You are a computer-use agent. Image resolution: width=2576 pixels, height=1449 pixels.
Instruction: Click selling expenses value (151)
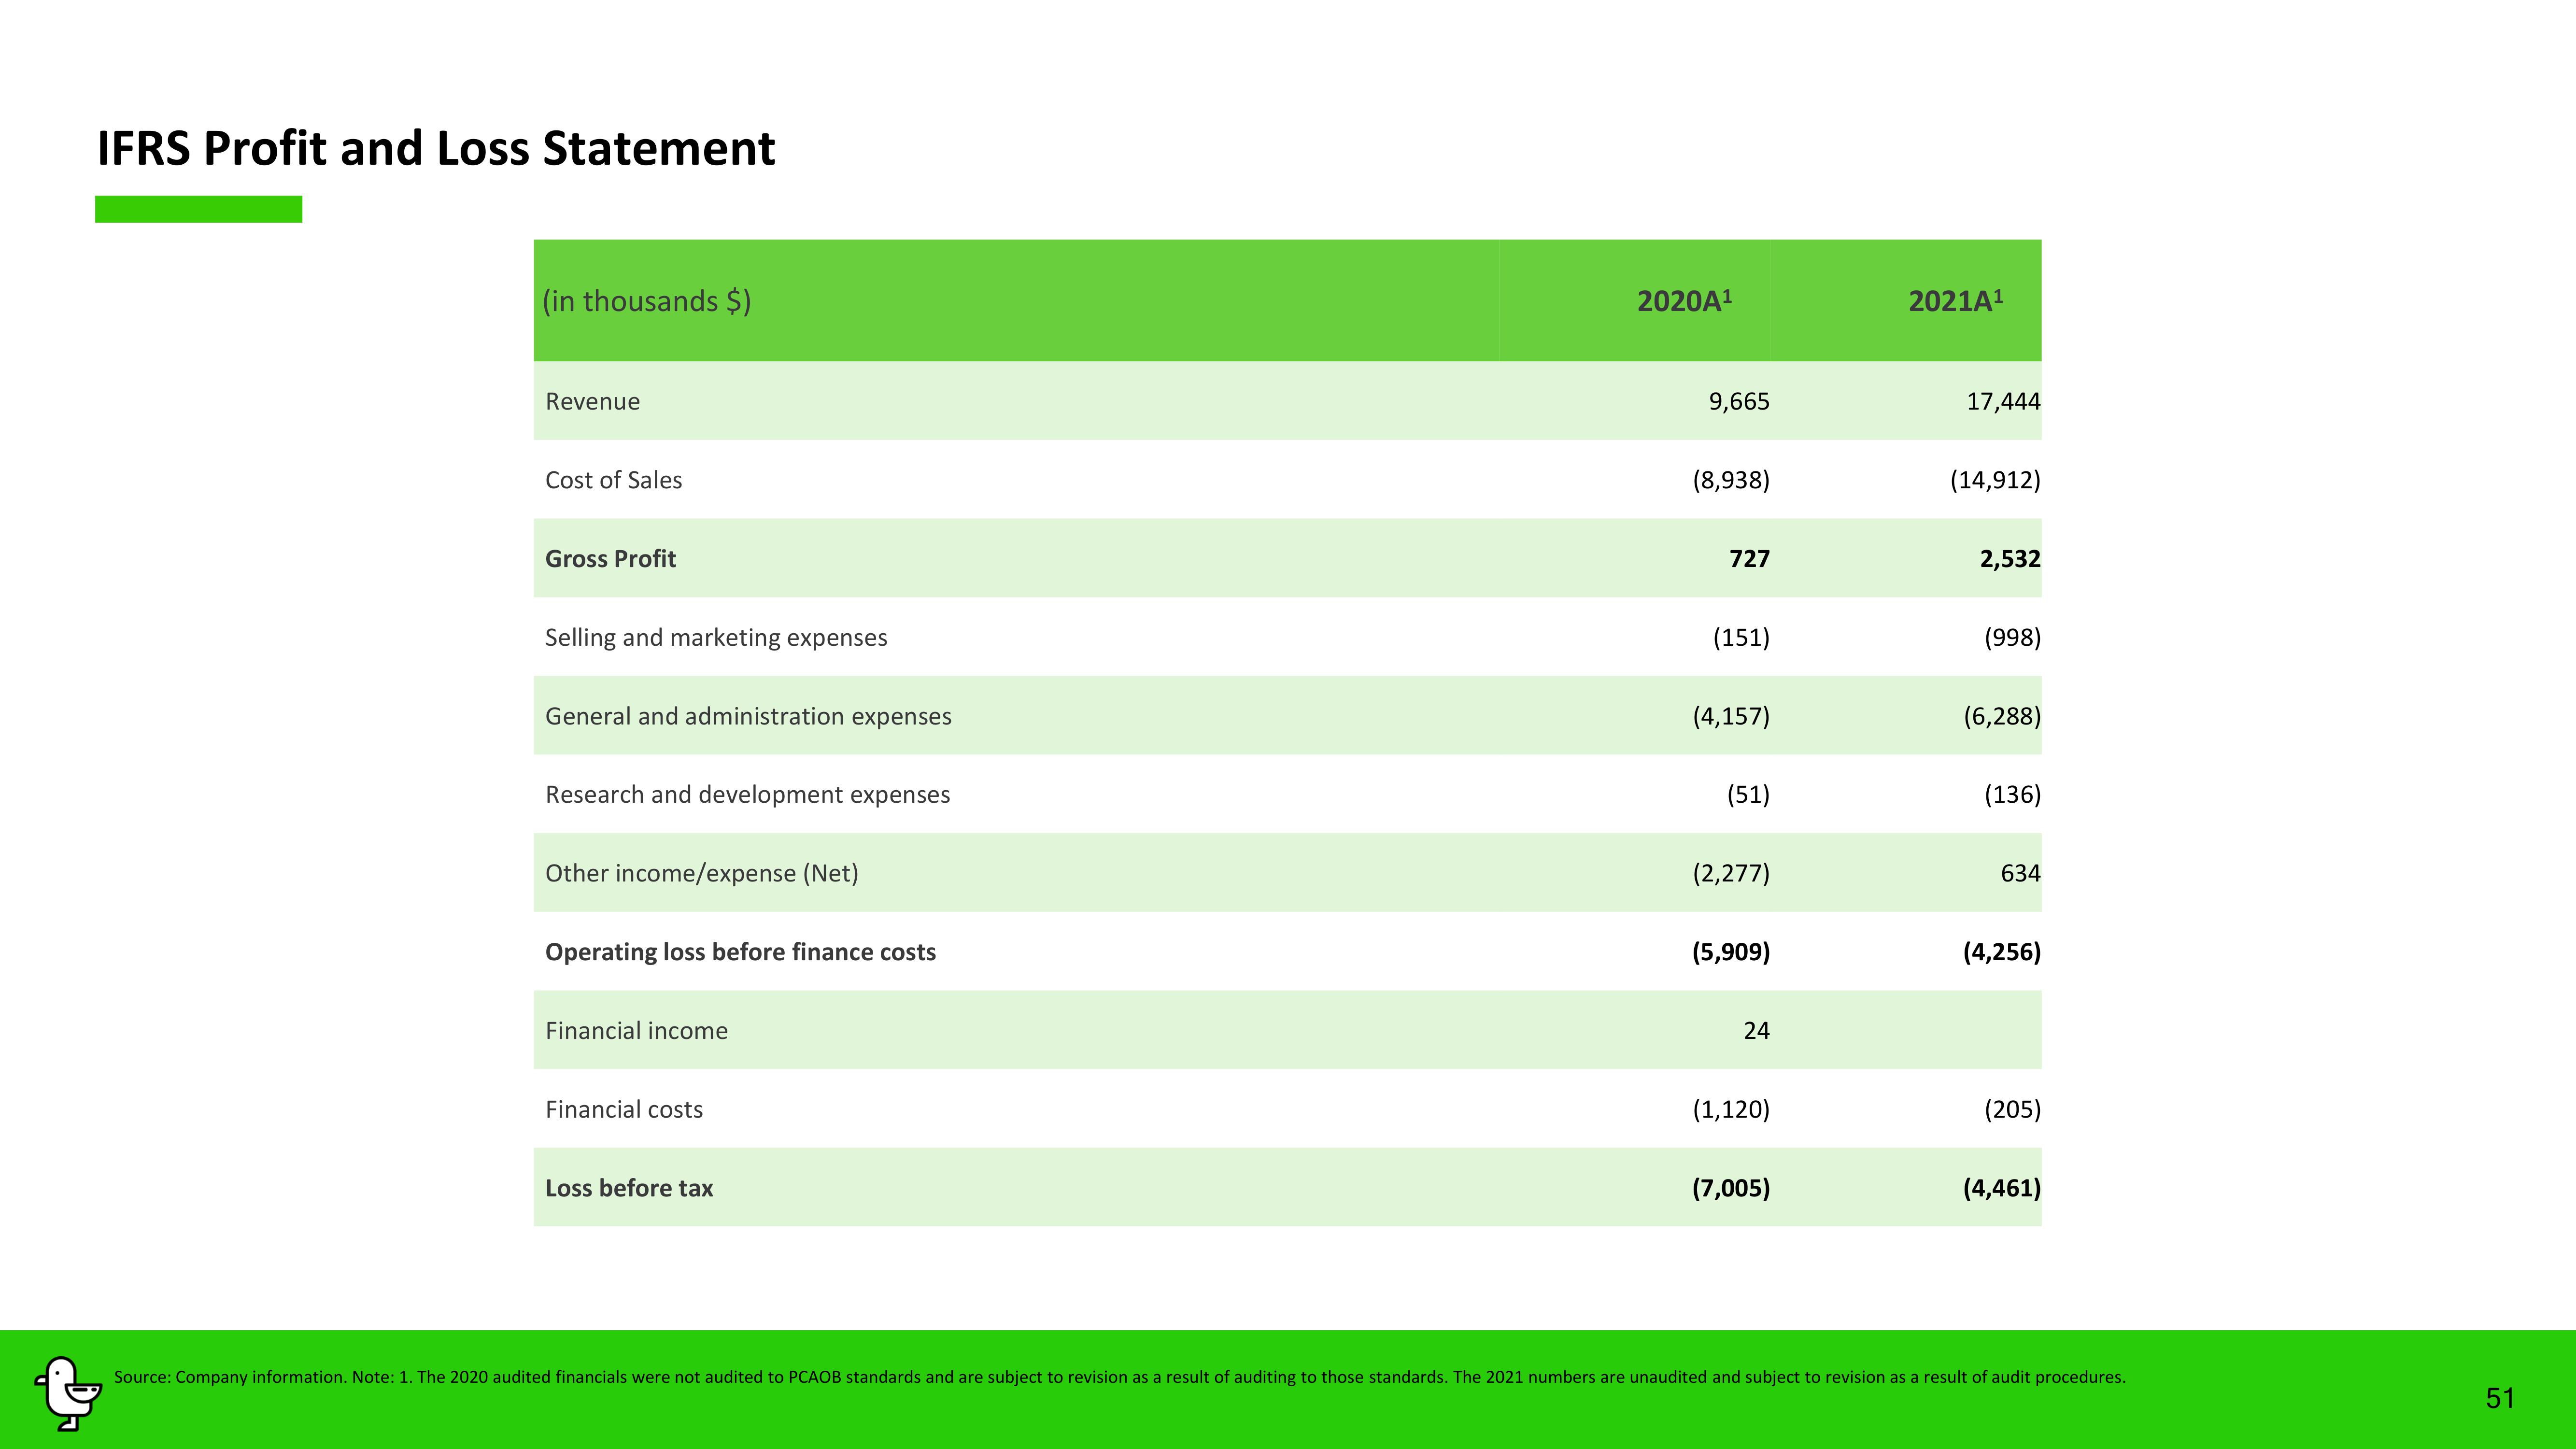[x=1741, y=638]
